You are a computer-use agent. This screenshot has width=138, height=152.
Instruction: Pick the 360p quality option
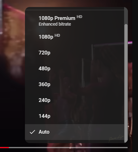(75, 84)
